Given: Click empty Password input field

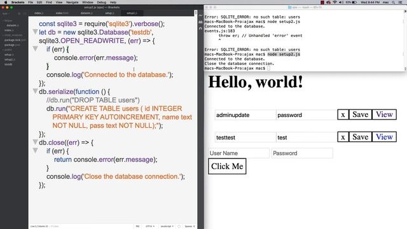Looking at the screenshot, I should click(302, 153).
